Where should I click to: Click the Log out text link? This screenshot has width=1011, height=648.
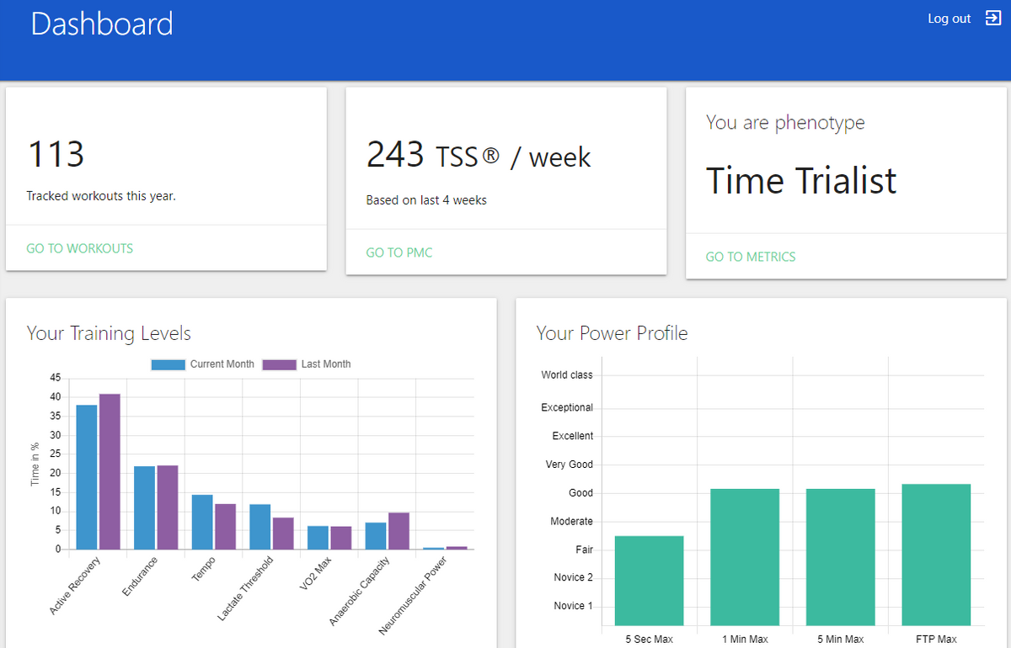click(x=949, y=19)
